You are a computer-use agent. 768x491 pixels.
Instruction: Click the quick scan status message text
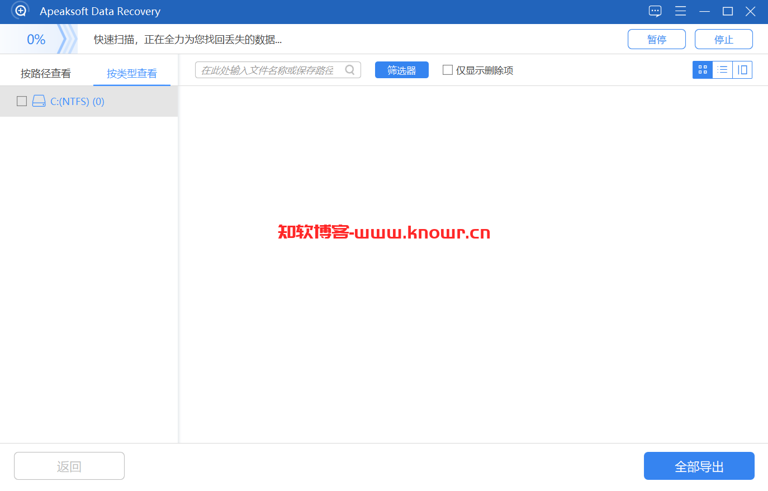click(188, 39)
